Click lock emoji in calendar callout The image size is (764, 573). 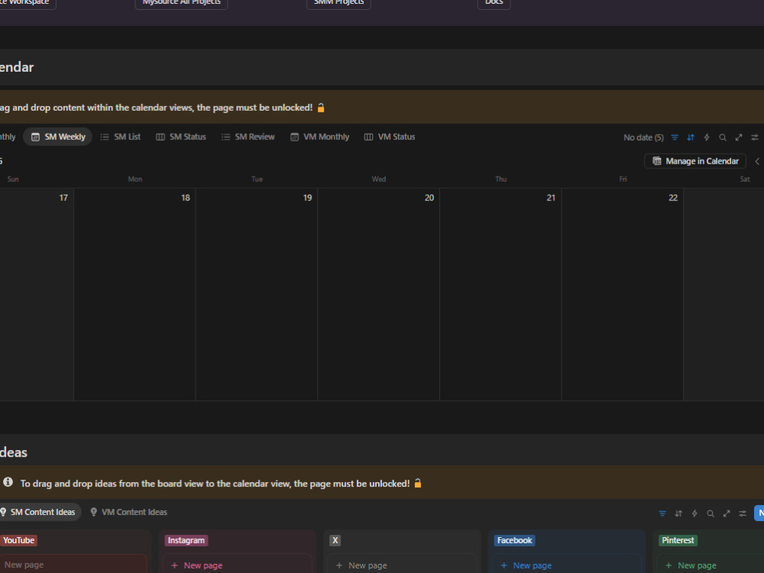(x=321, y=108)
